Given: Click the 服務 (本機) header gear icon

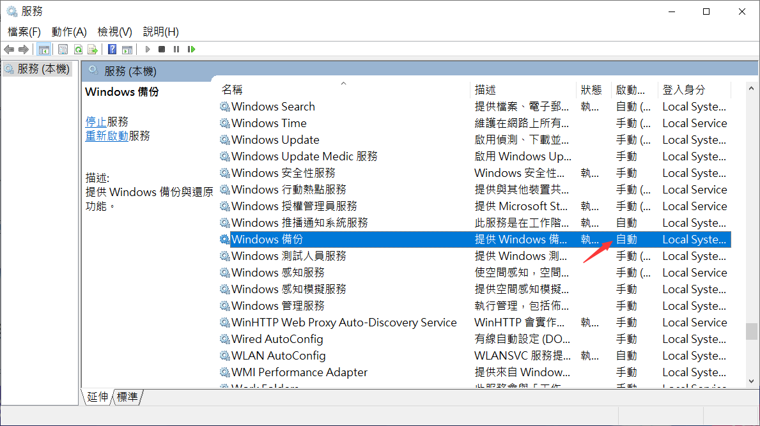Looking at the screenshot, I should (93, 71).
